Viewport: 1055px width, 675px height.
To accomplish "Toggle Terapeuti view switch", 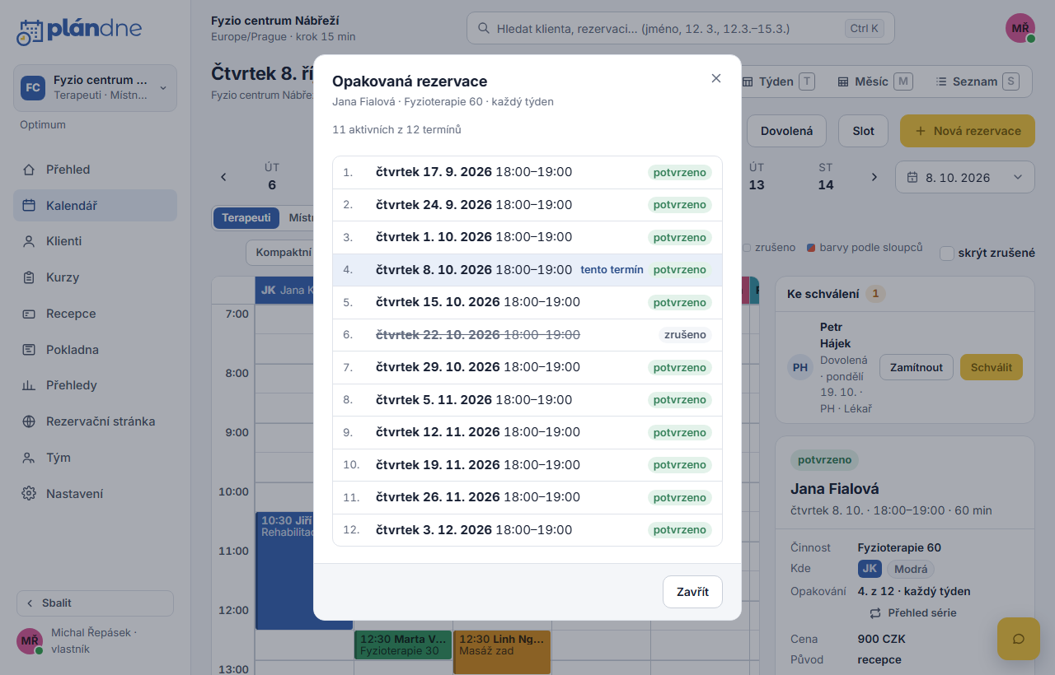I will pyautogui.click(x=246, y=218).
